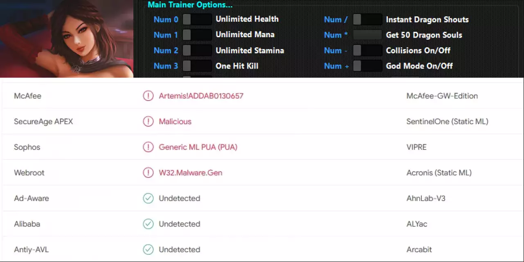
Task: Click the McAfee detection warning icon
Action: point(148,96)
